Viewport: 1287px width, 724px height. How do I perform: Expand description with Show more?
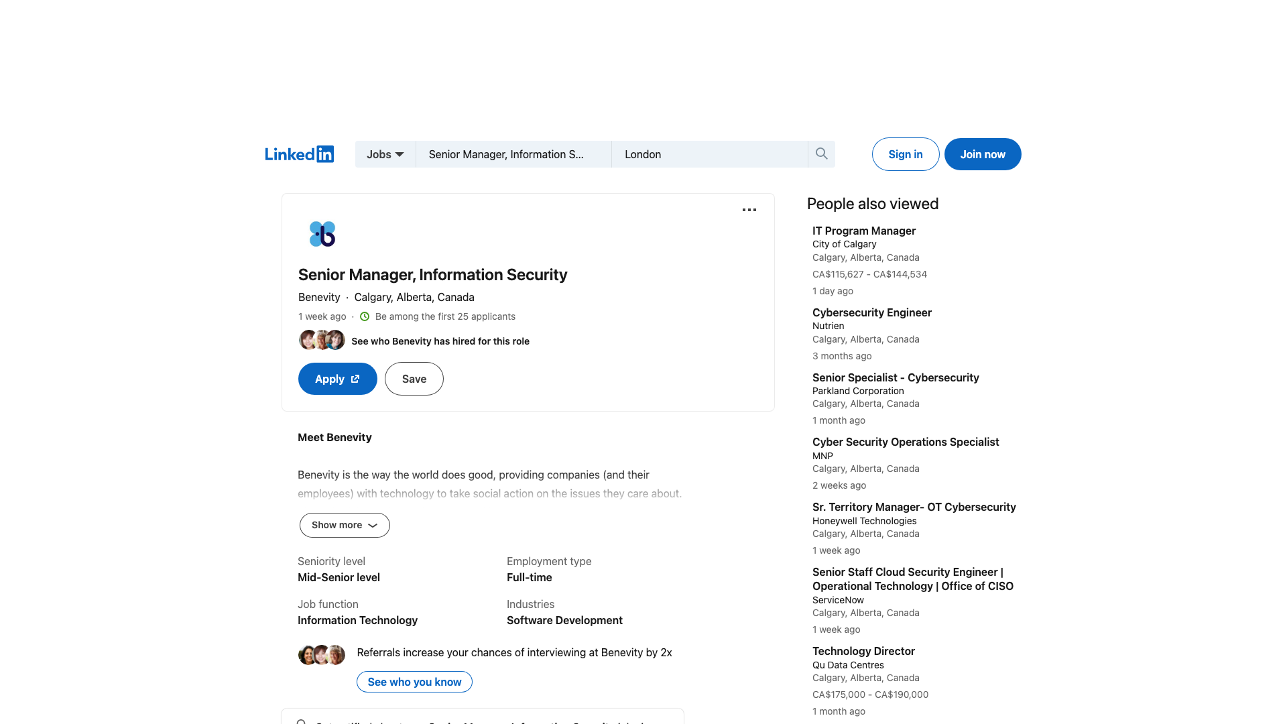coord(345,525)
